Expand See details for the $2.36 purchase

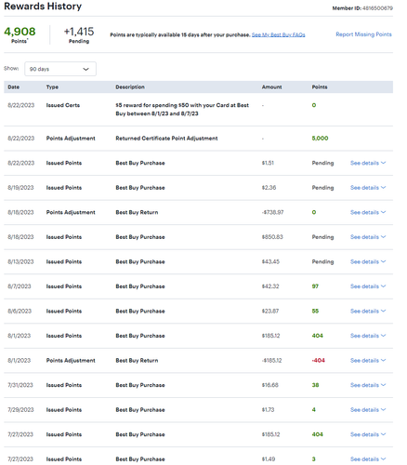368,188
